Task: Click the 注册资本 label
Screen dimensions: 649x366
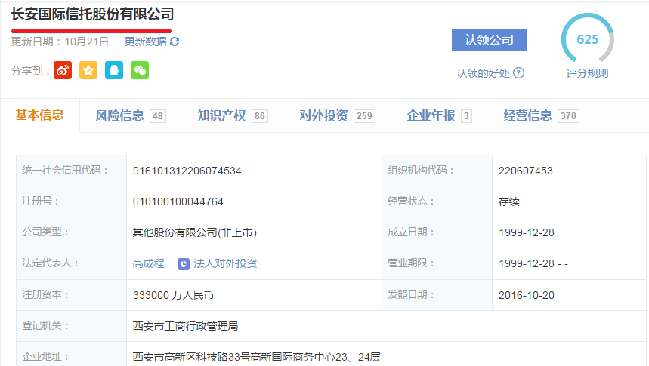Action: (x=45, y=295)
